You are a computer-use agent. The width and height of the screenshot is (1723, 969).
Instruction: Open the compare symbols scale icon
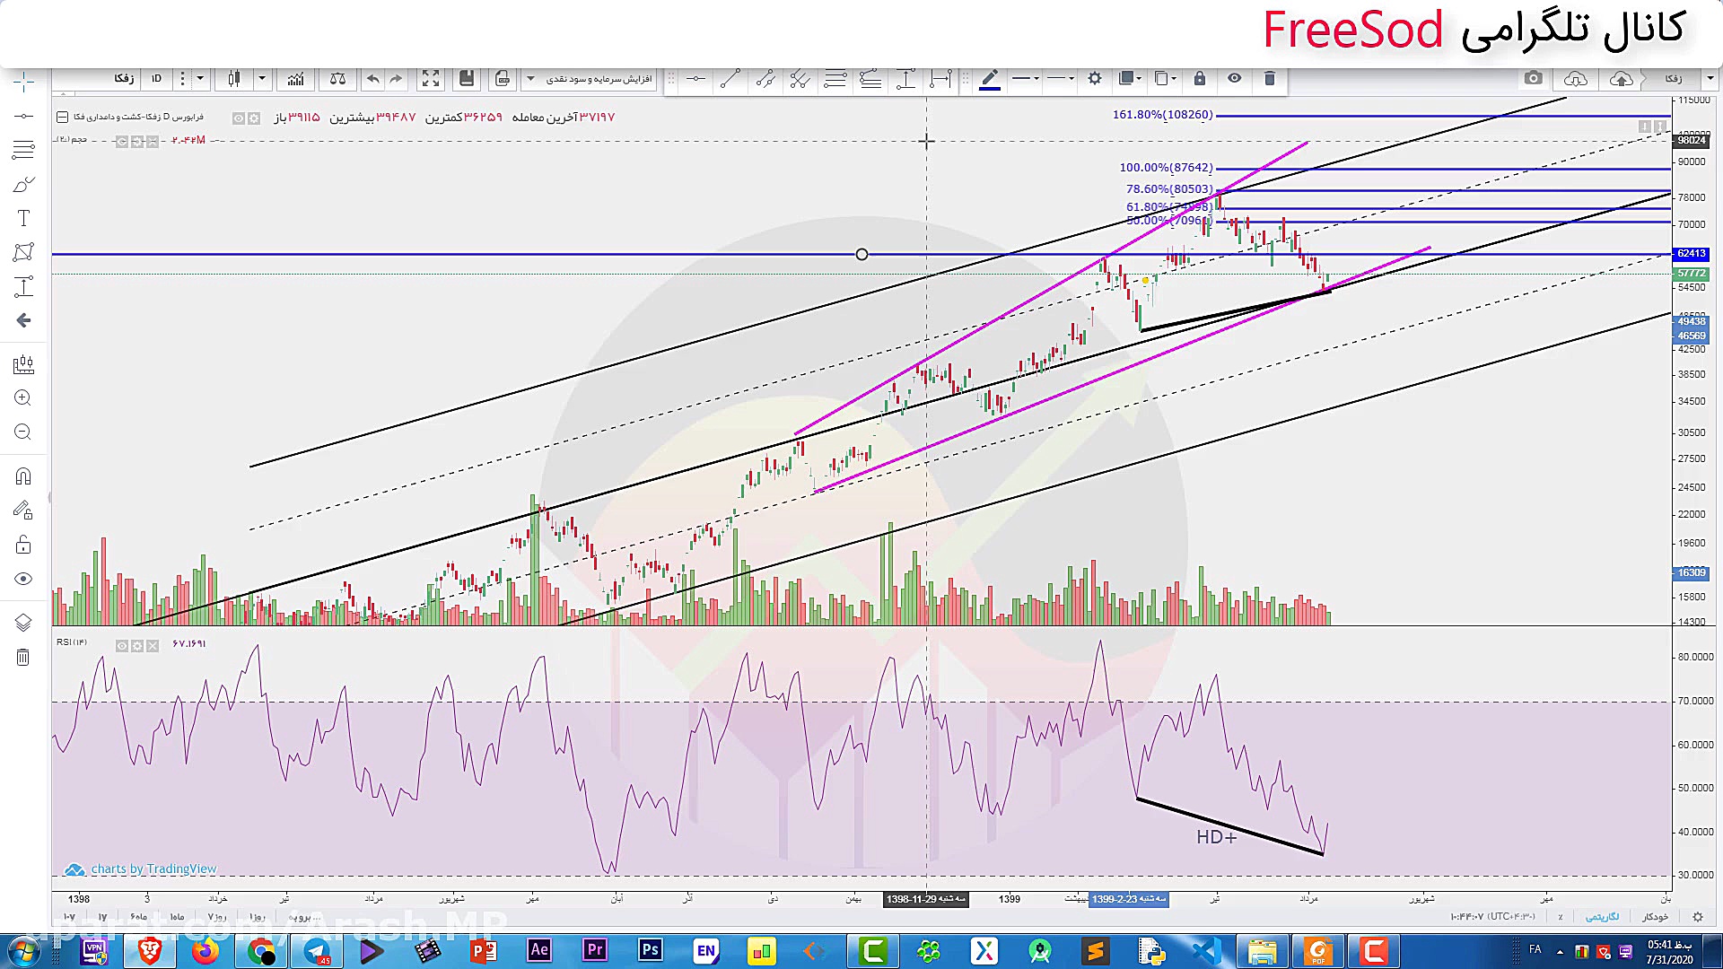[337, 79]
